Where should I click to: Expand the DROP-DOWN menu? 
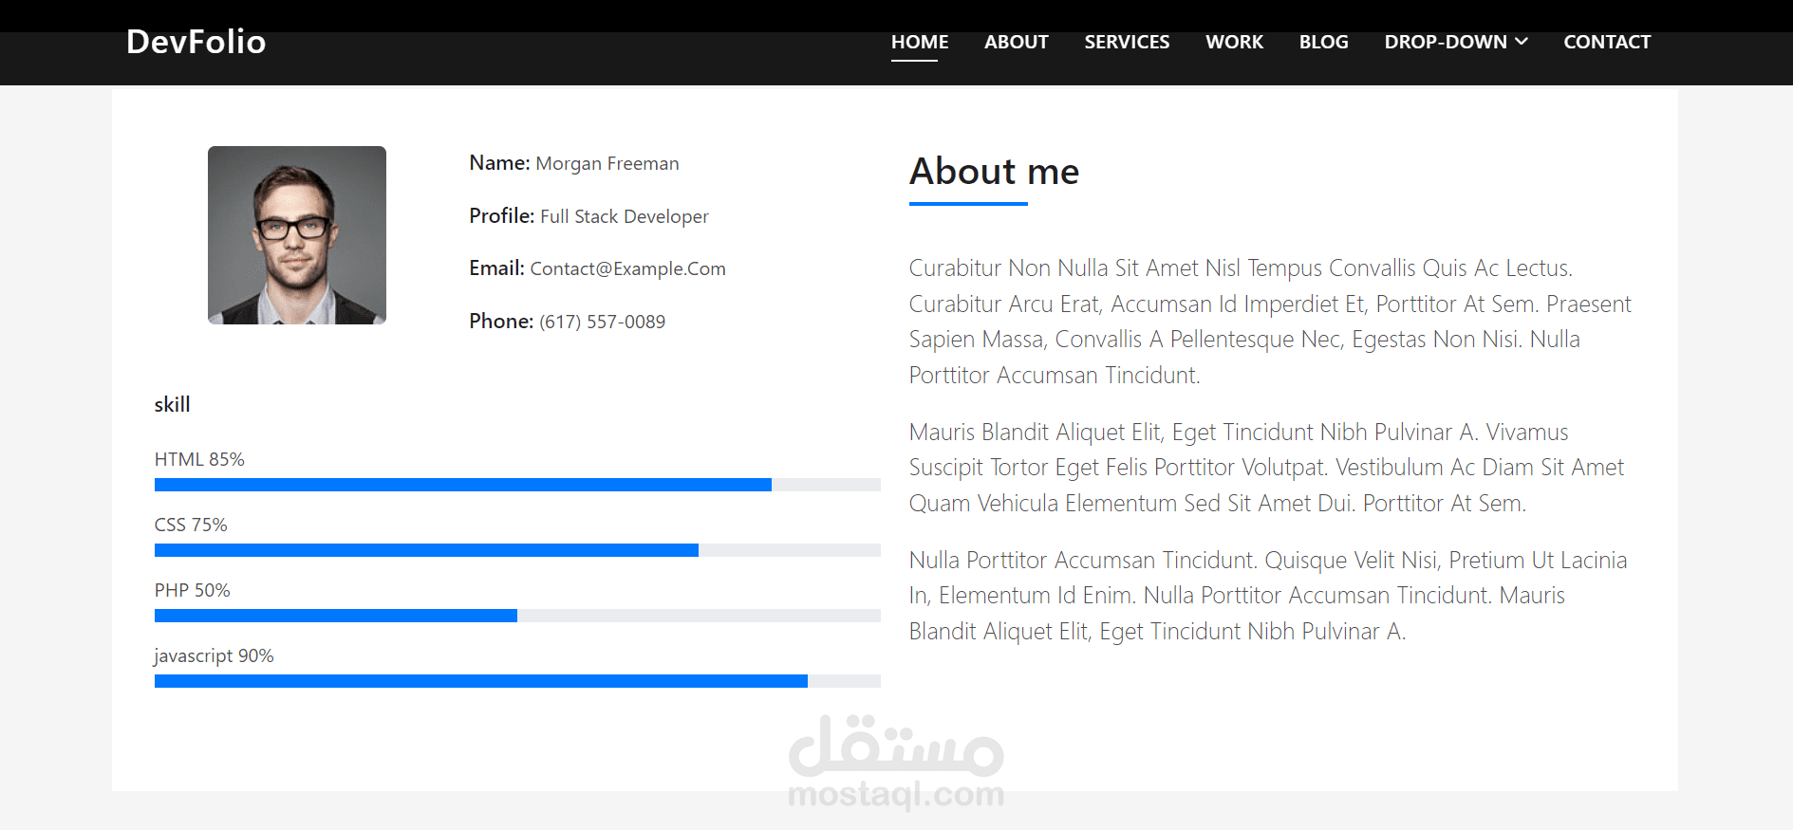point(1456,42)
